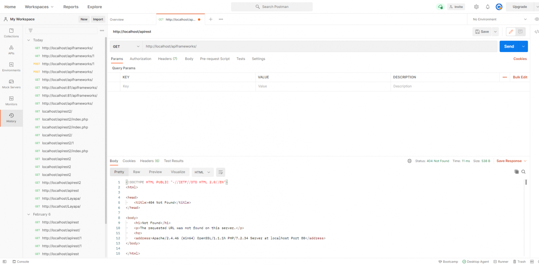Viewport: 539px width, 265px height.
Task: Collapse the February 6 history group
Action: pyautogui.click(x=29, y=214)
